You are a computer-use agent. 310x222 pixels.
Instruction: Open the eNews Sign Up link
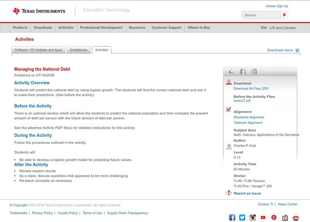277,6
